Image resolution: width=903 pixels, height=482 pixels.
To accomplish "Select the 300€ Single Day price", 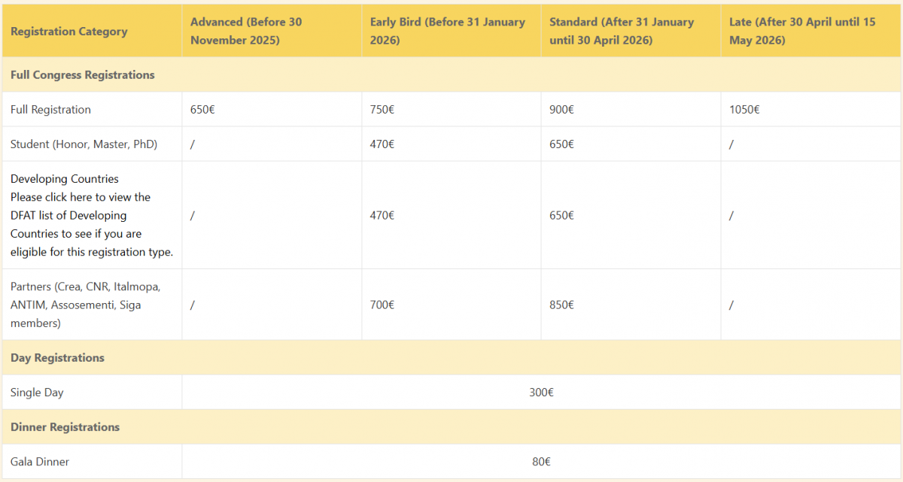I will click(542, 393).
